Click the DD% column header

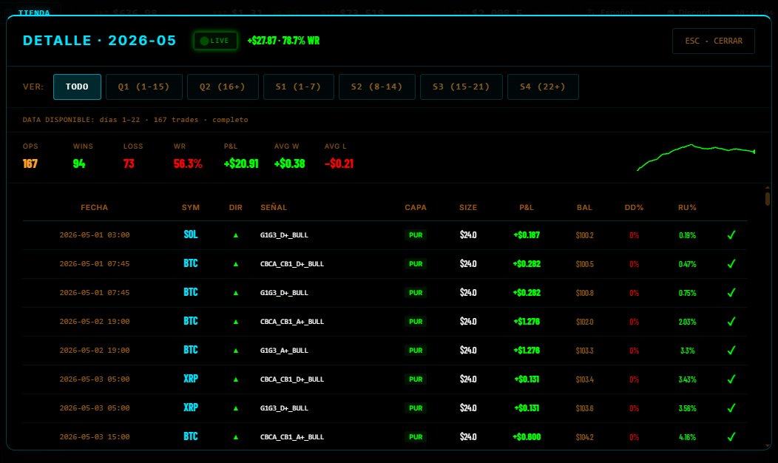(x=634, y=207)
